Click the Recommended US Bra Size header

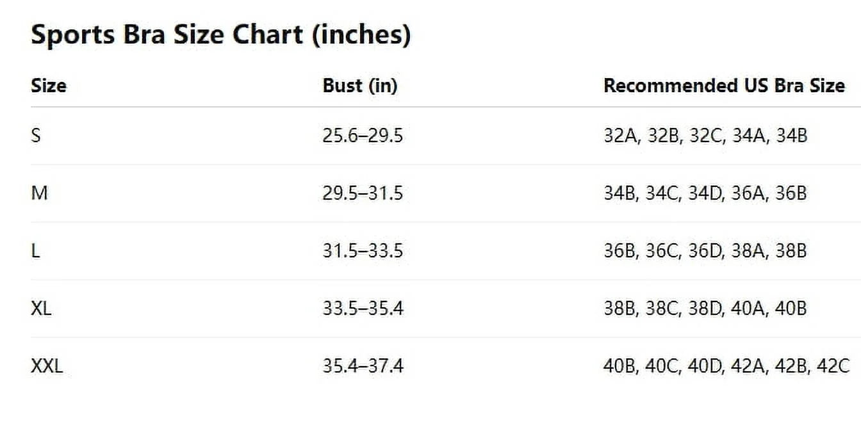tap(724, 86)
